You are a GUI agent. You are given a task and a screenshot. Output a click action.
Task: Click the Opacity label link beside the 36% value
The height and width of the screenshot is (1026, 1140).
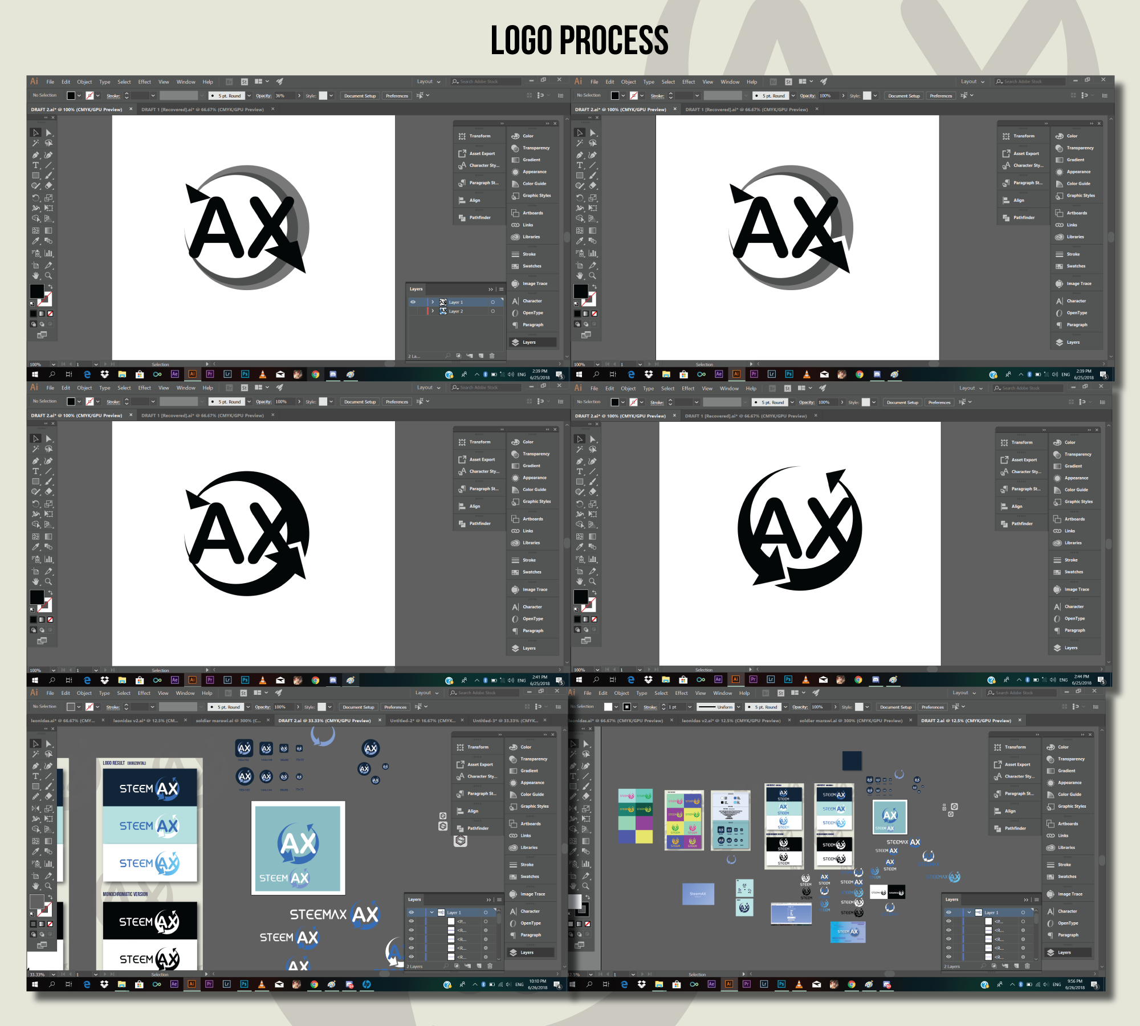(x=263, y=96)
